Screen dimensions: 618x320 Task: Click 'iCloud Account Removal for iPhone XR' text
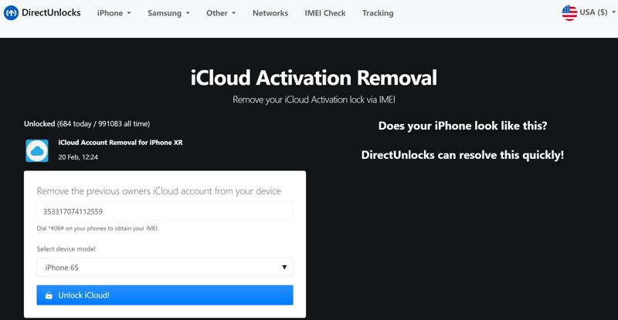click(121, 143)
